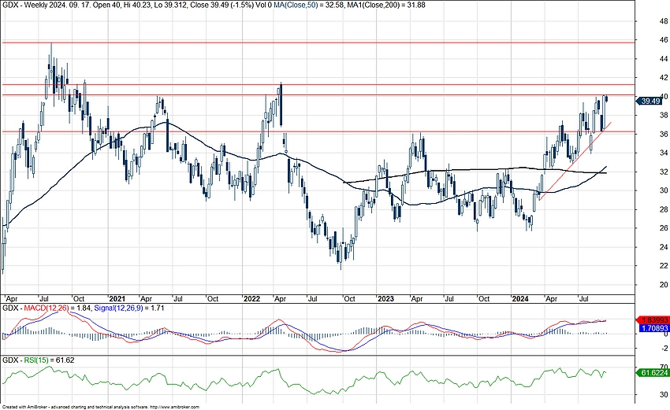The image size is (670, 410).
Task: Click the 2021 year label on time axis
Action: 117,299
